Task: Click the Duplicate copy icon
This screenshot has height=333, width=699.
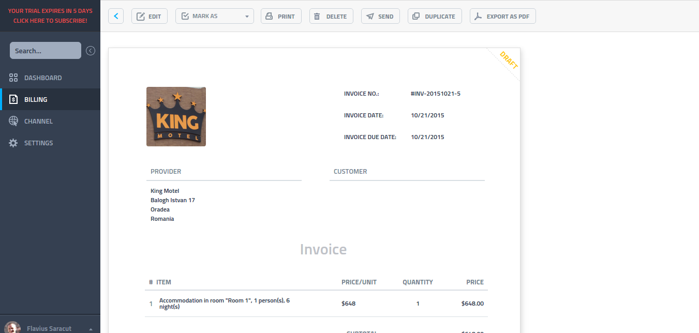Action: [x=416, y=17]
